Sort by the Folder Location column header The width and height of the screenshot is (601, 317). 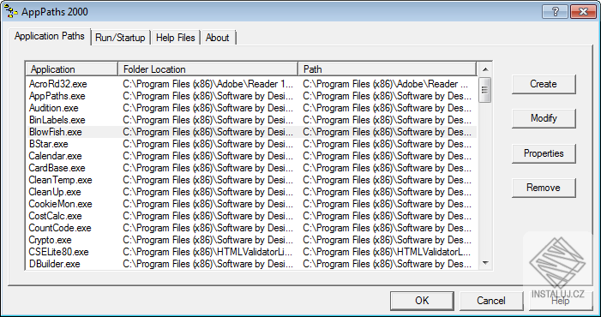click(208, 69)
